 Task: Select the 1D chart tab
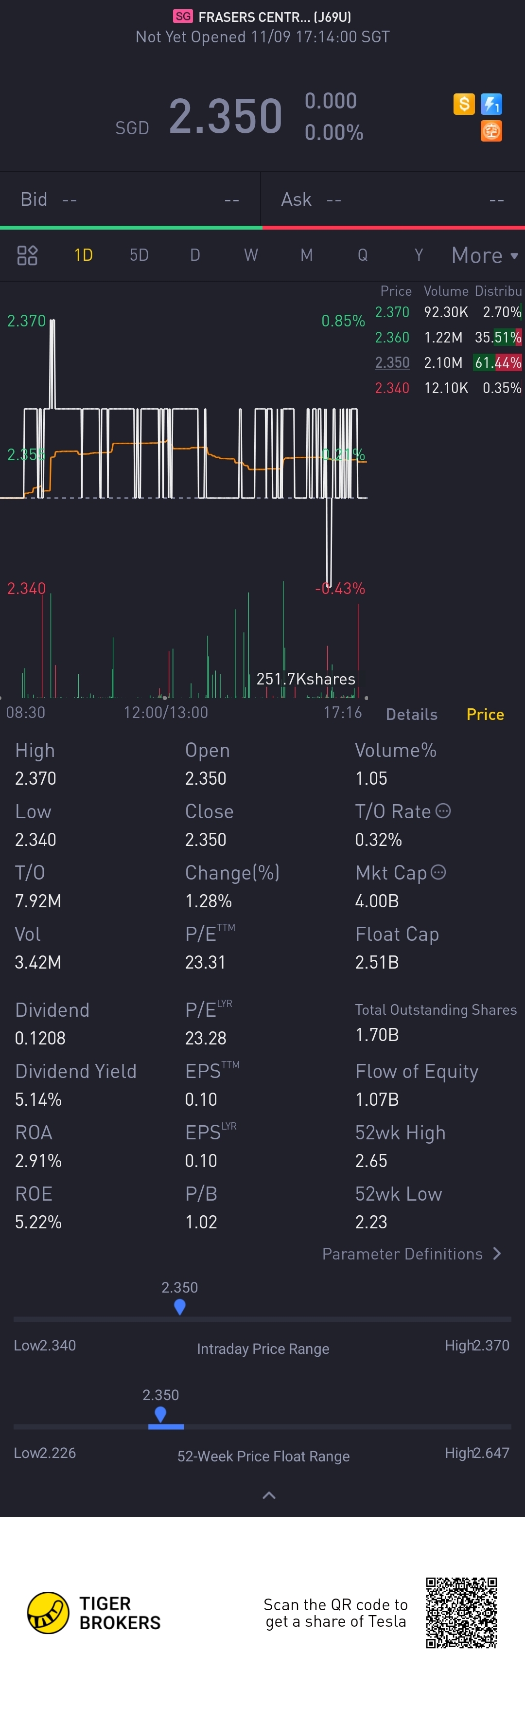point(84,255)
